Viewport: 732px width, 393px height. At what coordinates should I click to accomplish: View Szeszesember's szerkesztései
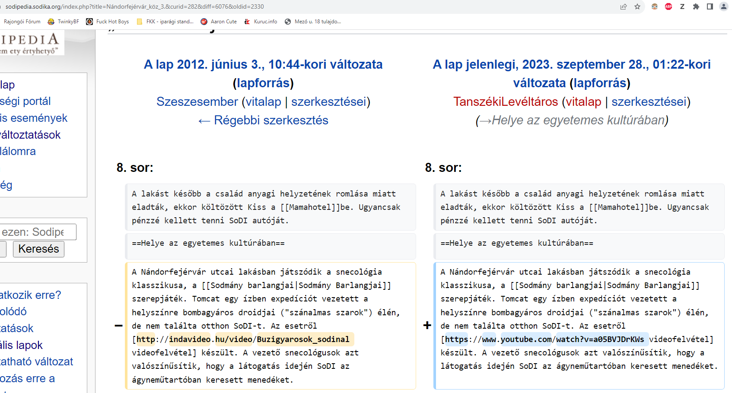[329, 101]
